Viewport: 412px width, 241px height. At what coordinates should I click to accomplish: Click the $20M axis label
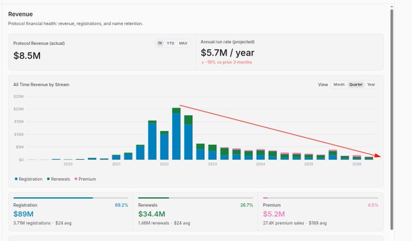point(19,109)
